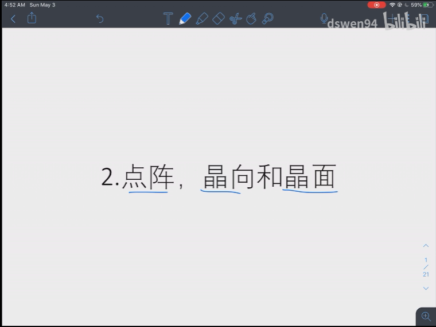Tap the Wi-Fi status icon

pyautogui.click(x=392, y=5)
